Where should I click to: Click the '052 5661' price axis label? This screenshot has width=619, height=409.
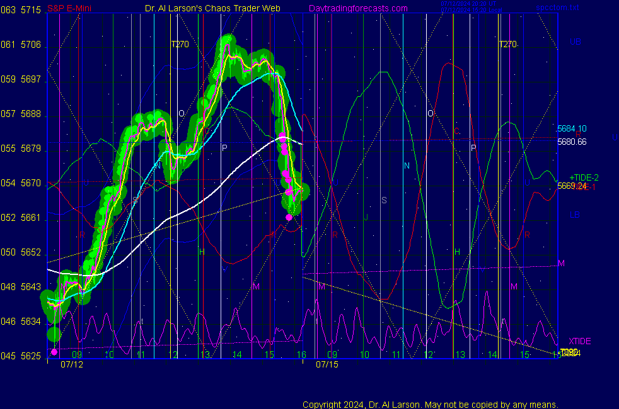pyautogui.click(x=21, y=218)
